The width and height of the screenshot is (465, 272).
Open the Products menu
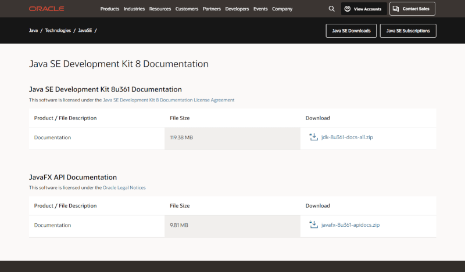[110, 9]
